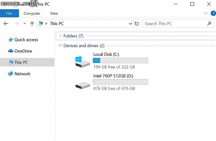Expand the Folders (7) group
Image resolution: width=216 pixels, height=141 pixels.
click(x=60, y=36)
